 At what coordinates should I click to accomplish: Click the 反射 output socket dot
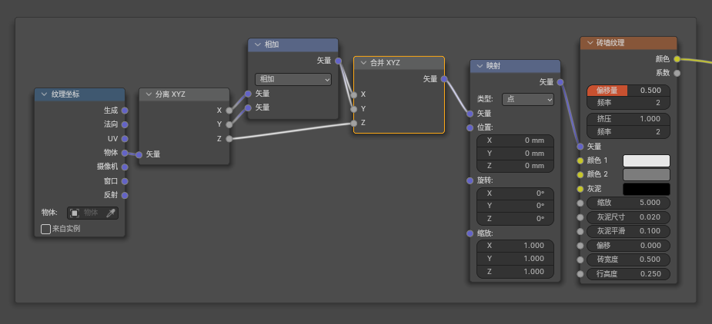(125, 195)
